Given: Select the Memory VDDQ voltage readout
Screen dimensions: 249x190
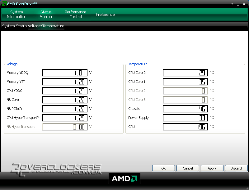Looking at the screenshot, I should pyautogui.click(x=65, y=73).
